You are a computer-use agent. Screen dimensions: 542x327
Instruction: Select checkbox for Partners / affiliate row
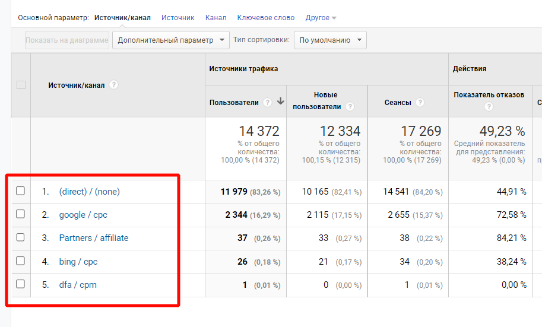[21, 237]
